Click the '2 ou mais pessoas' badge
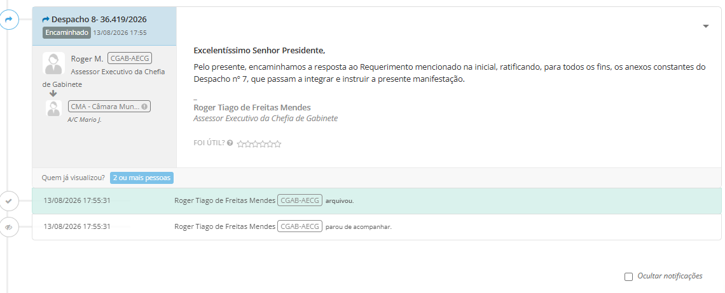The height and width of the screenshot is (293, 725). (141, 178)
